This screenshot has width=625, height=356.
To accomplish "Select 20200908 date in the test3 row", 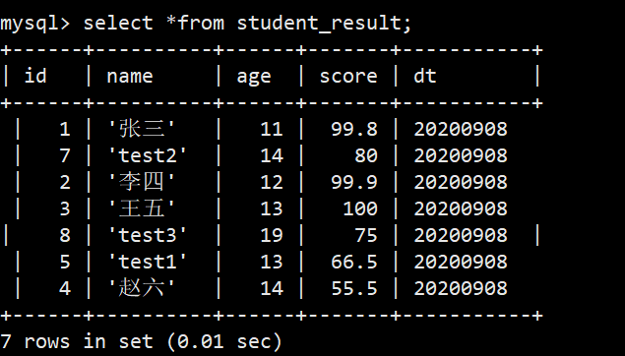I will pos(461,235).
